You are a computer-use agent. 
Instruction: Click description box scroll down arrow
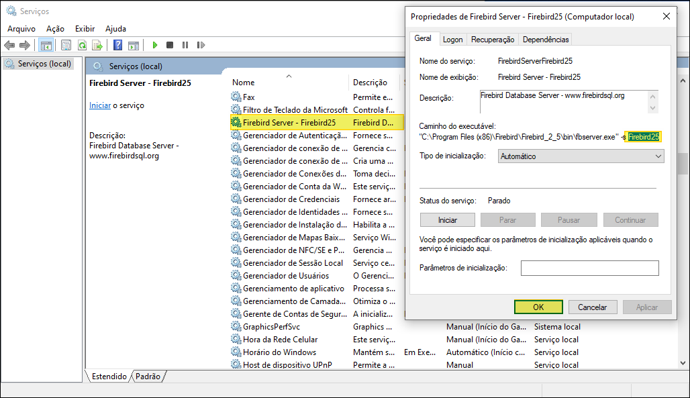652,108
